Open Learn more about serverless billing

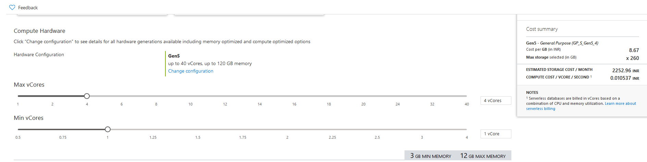tap(620, 103)
